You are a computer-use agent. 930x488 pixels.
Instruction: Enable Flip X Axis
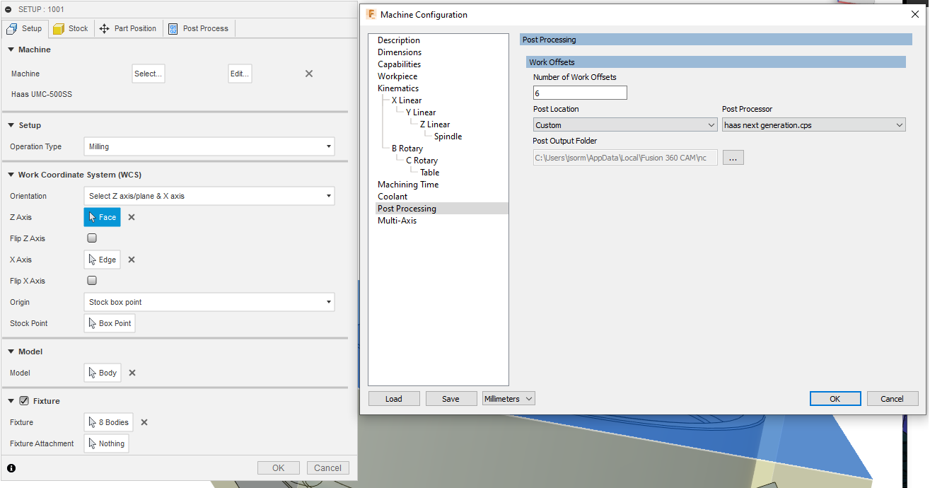coord(91,281)
